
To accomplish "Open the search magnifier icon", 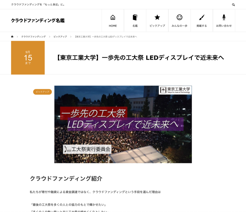I will tap(233, 5).
